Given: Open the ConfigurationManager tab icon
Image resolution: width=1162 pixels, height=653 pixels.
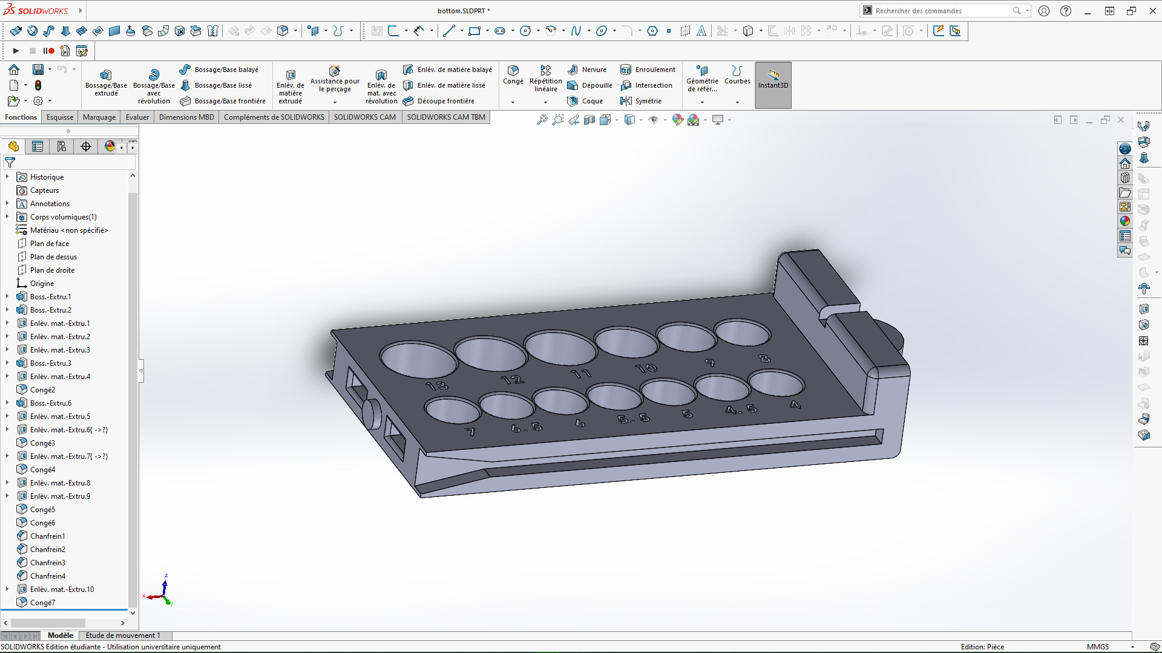Looking at the screenshot, I should tap(62, 146).
